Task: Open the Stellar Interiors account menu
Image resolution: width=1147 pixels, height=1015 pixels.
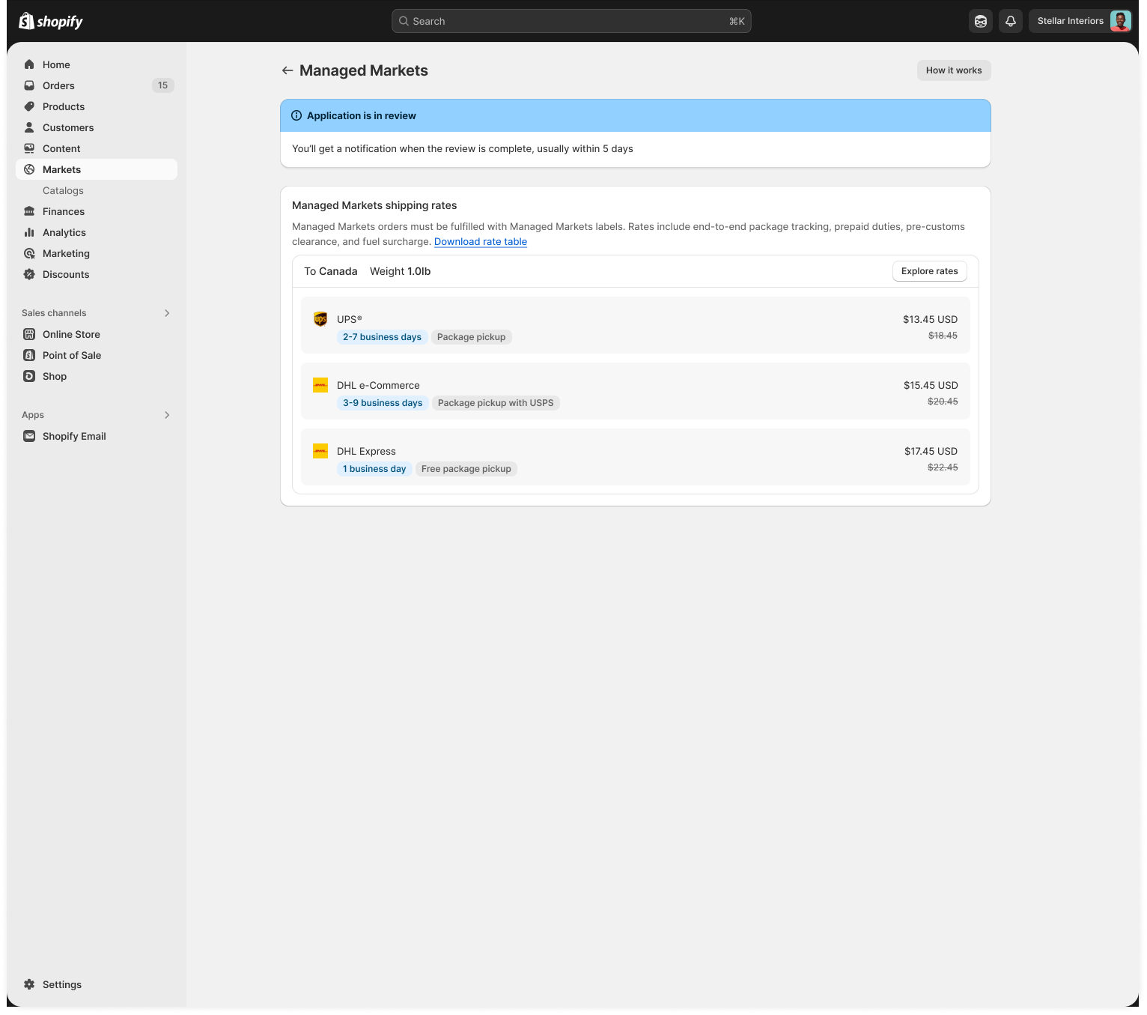Action: pyautogui.click(x=1083, y=21)
